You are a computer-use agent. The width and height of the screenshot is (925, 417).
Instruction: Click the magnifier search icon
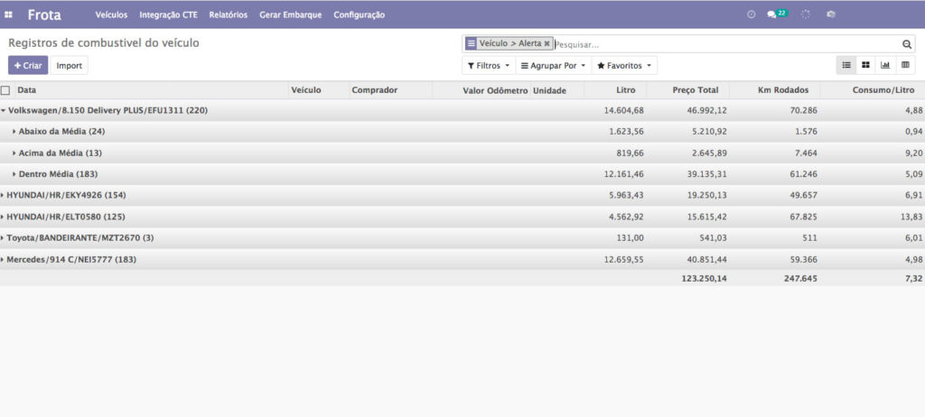[907, 44]
